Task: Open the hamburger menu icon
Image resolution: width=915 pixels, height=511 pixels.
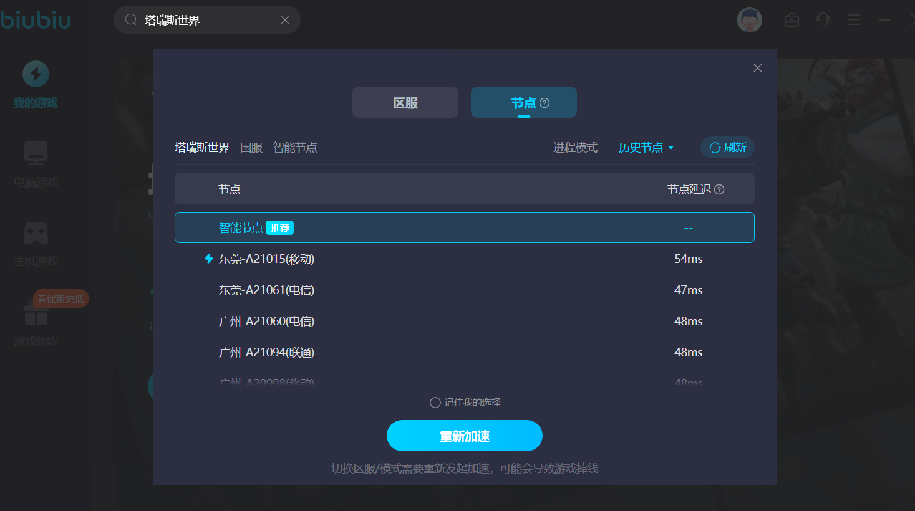Action: 854,20
